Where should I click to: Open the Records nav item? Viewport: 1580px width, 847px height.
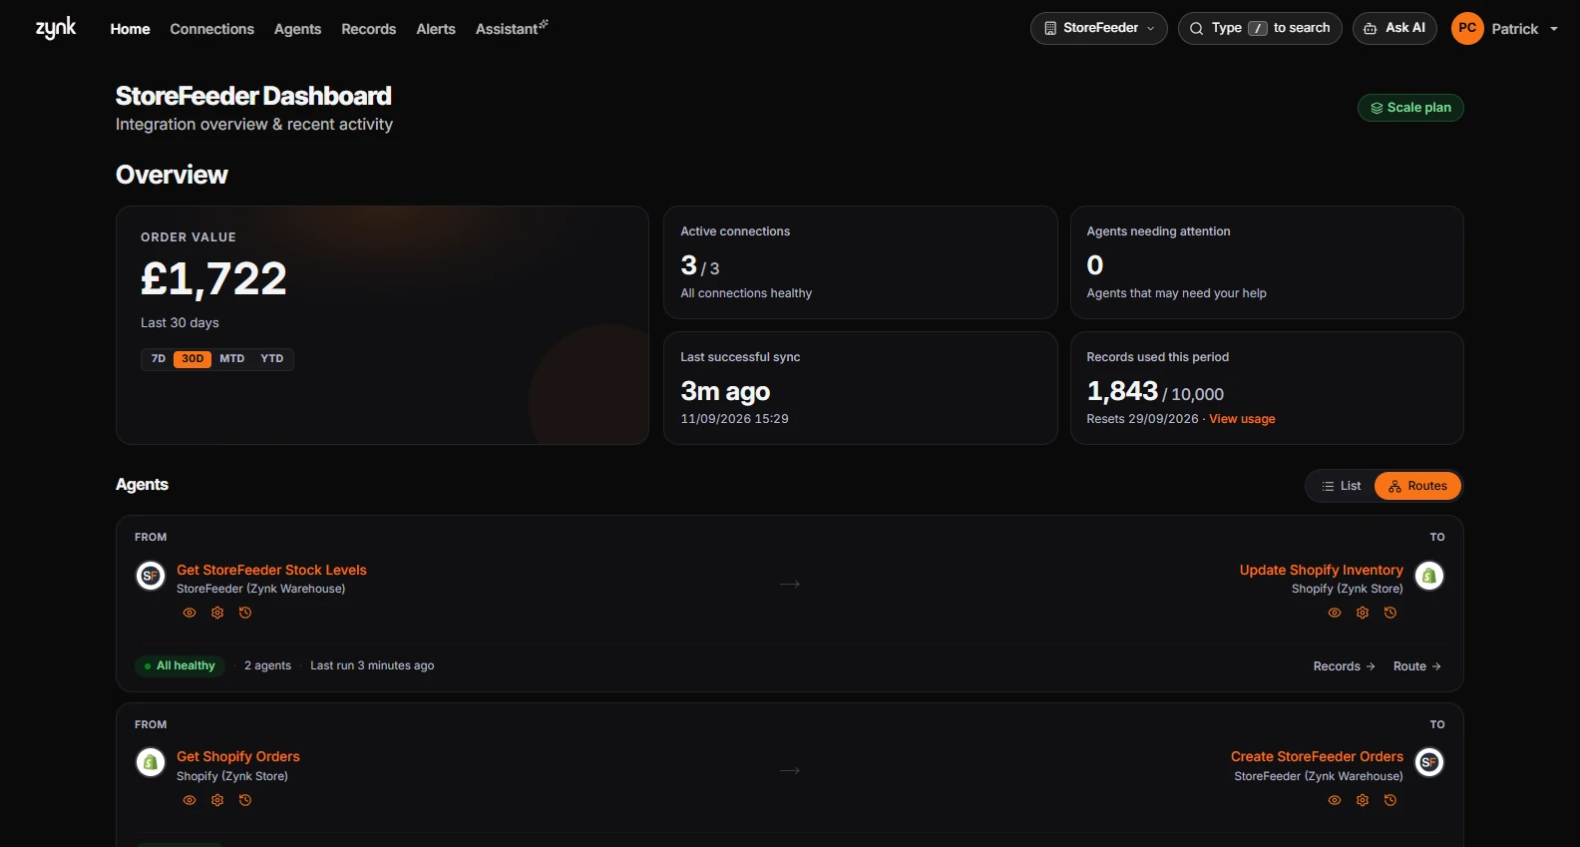[x=368, y=29]
